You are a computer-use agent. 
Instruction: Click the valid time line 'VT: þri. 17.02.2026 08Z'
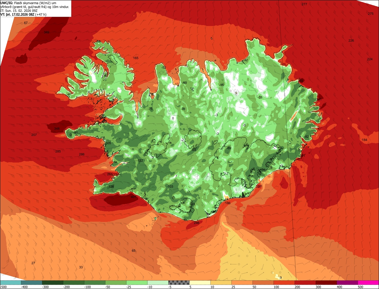pos(17,14)
